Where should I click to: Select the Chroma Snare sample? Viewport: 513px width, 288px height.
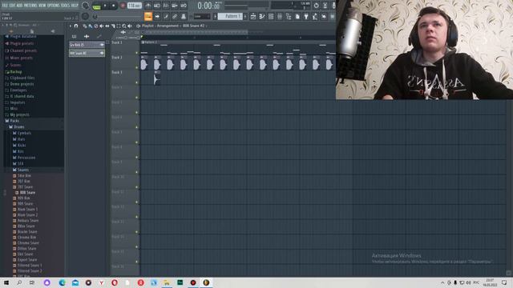[28, 243]
